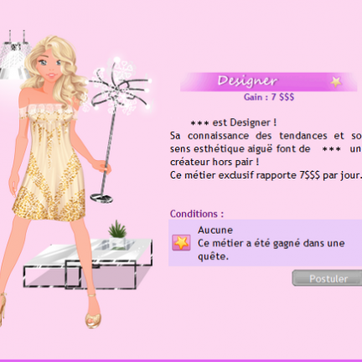Click the 'Ce métier exclusif rapporte' sentence
This screenshot has height=362, width=362.
(x=266, y=175)
